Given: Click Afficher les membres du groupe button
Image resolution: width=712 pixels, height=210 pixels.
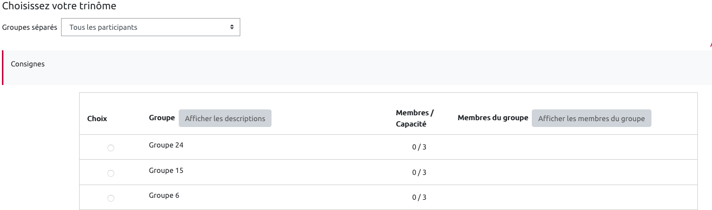Looking at the screenshot, I should coord(591,118).
